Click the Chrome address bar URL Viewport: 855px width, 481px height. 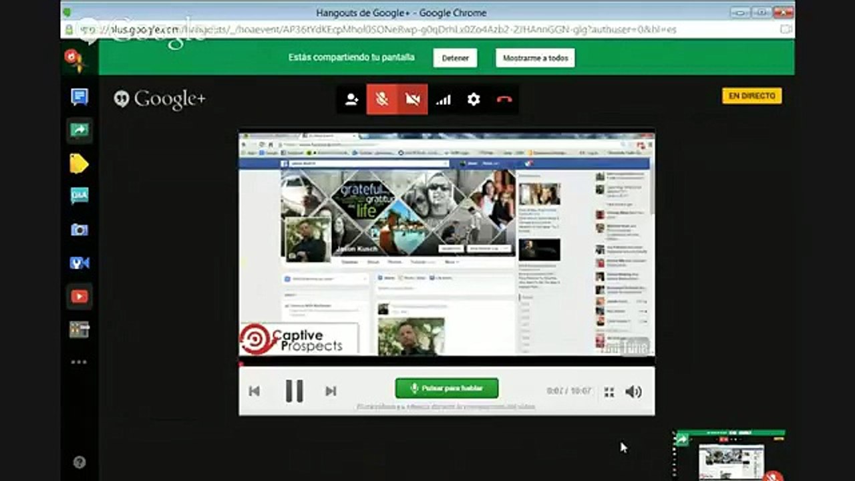click(x=377, y=29)
